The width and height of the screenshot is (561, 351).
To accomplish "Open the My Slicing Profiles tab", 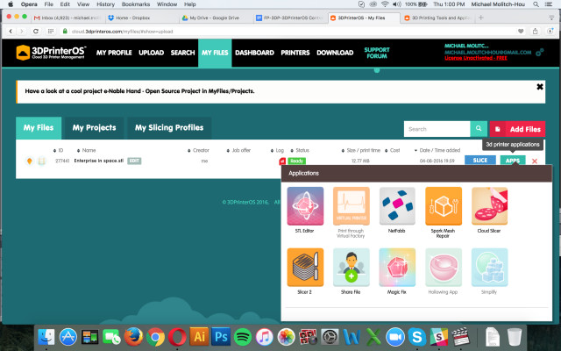I will point(169,128).
